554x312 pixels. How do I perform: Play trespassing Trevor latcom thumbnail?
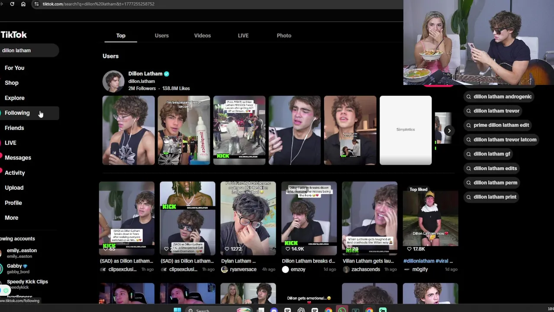[x=184, y=130]
